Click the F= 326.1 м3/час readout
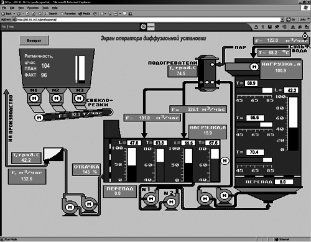311x242 pixels. coord(198,109)
